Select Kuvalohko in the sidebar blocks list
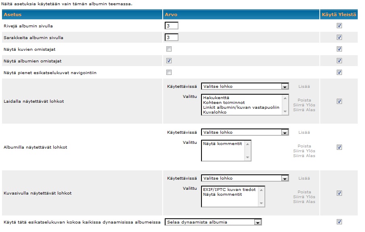 point(215,112)
